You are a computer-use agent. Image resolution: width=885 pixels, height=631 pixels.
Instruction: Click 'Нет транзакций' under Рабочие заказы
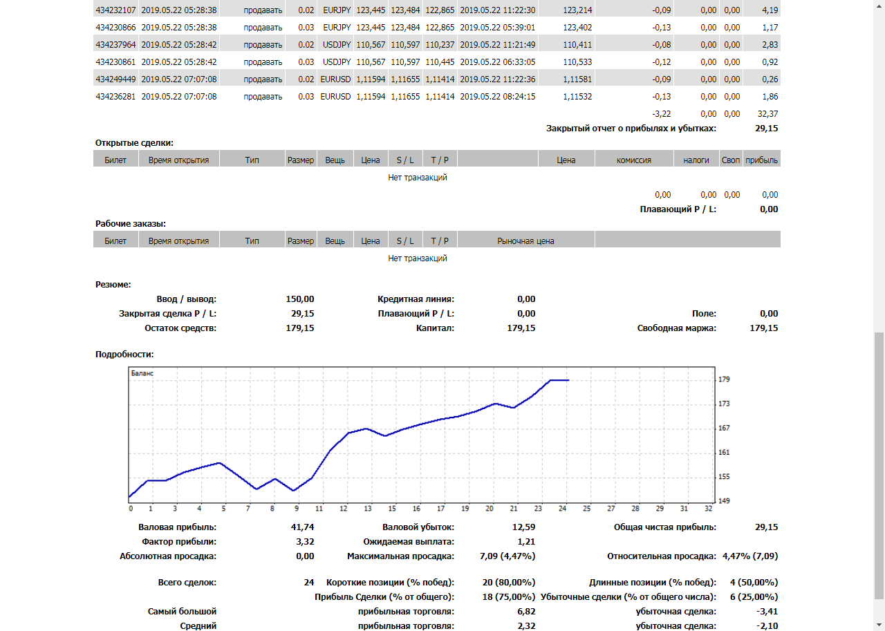(x=418, y=258)
